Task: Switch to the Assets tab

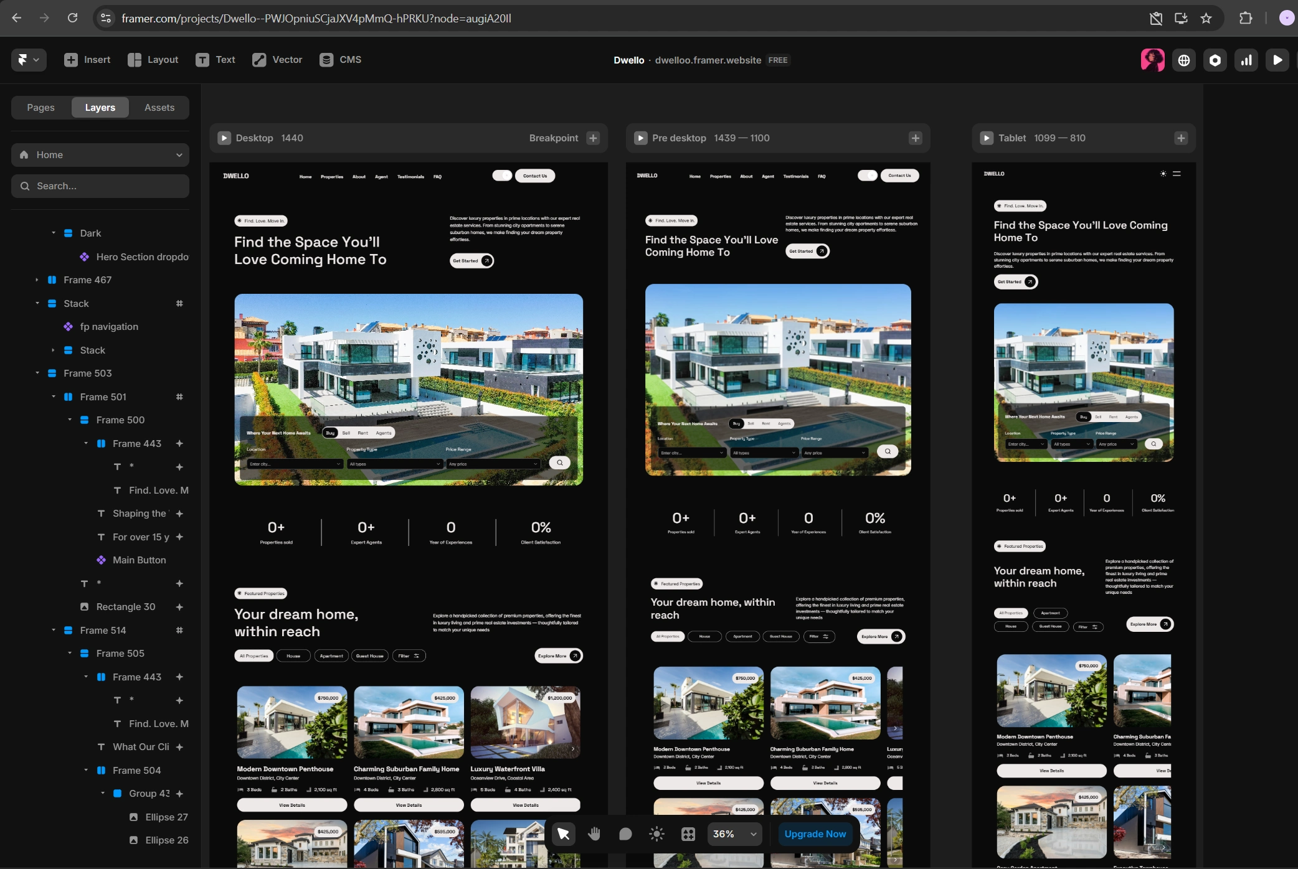Action: (x=159, y=107)
